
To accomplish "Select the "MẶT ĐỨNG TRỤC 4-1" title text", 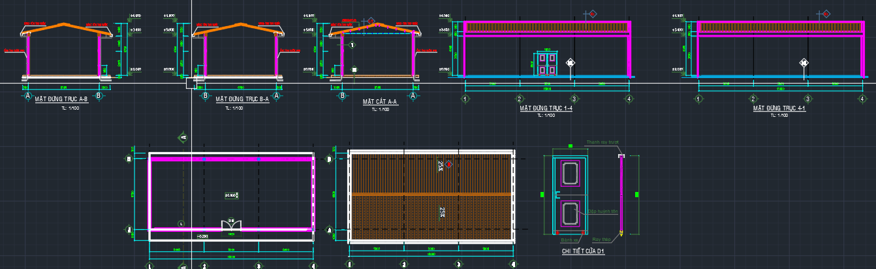I will [x=779, y=108].
